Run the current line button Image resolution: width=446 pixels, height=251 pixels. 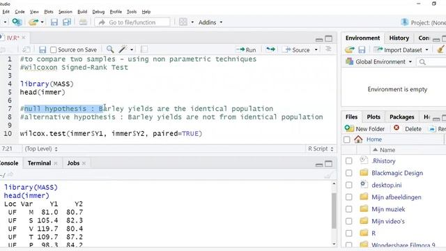click(246, 50)
